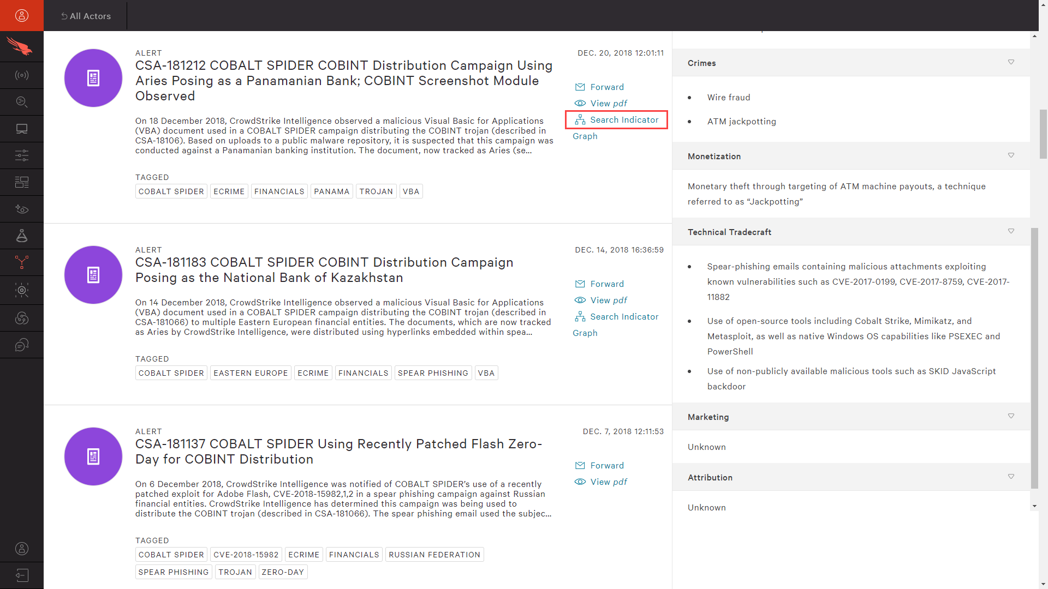This screenshot has width=1048, height=589.
Task: Collapse the Technical Tradecraft section
Action: (x=1011, y=231)
